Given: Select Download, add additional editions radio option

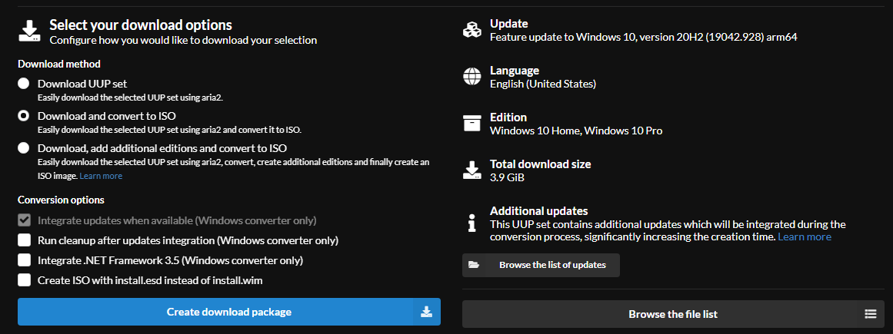Looking at the screenshot, I should pyautogui.click(x=23, y=148).
